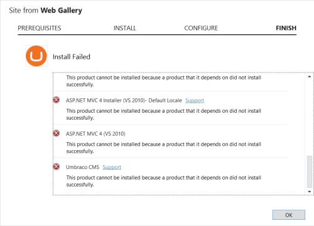The image size is (314, 226).
Task: Open the Support link for ASP.NET MVC 4 Installer
Action: click(195, 100)
